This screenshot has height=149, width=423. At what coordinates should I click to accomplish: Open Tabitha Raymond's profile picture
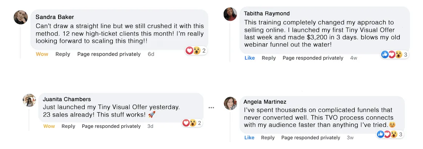pos(230,14)
